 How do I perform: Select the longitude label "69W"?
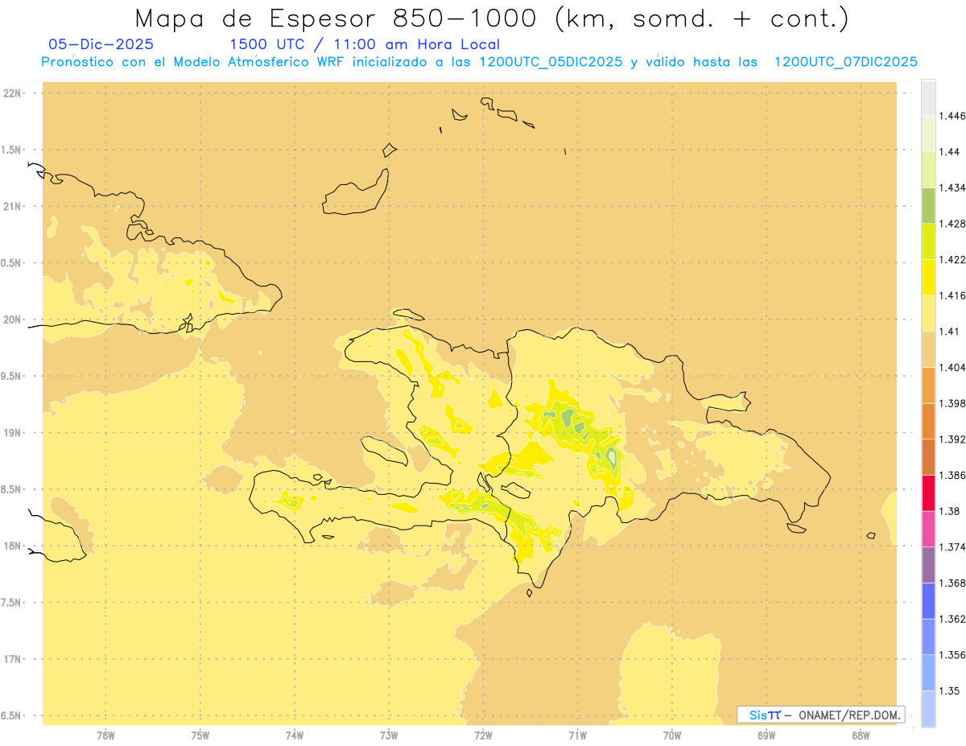pyautogui.click(x=766, y=735)
